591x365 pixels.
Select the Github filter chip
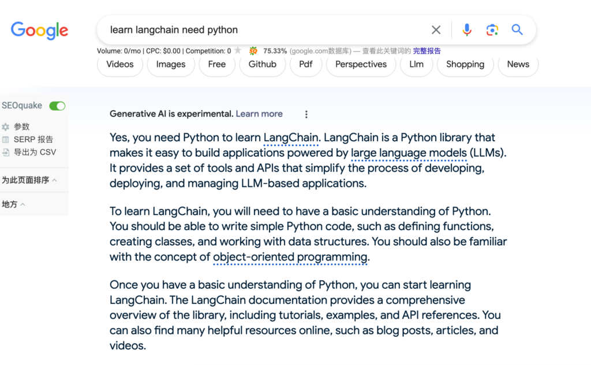click(263, 65)
